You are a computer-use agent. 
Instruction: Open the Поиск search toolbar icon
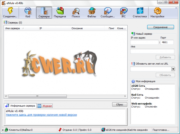pos(76,13)
